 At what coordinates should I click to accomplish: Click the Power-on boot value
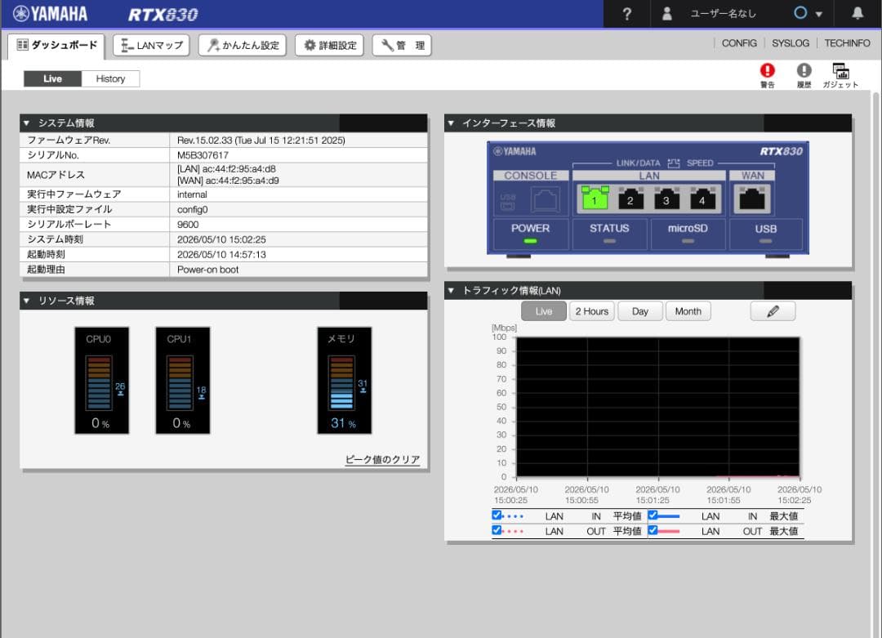(207, 270)
